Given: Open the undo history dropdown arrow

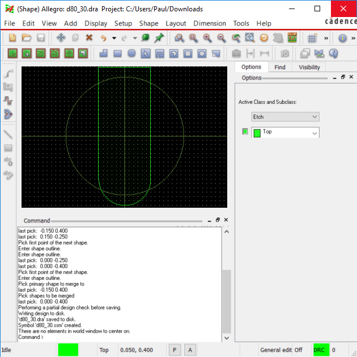Looking at the screenshot, I should [114, 38].
